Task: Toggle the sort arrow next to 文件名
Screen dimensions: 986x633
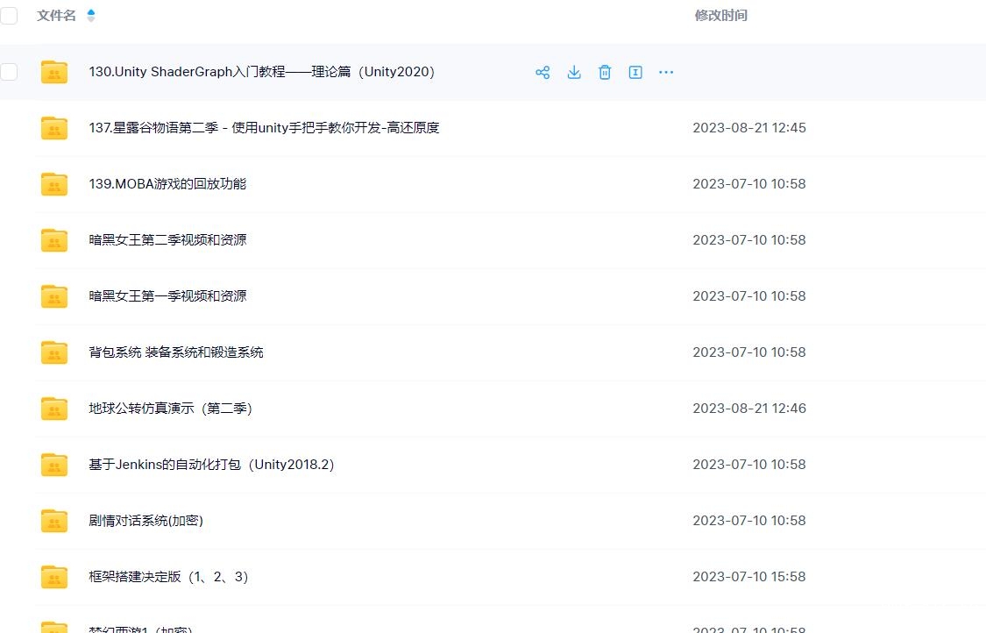Action: (x=91, y=16)
